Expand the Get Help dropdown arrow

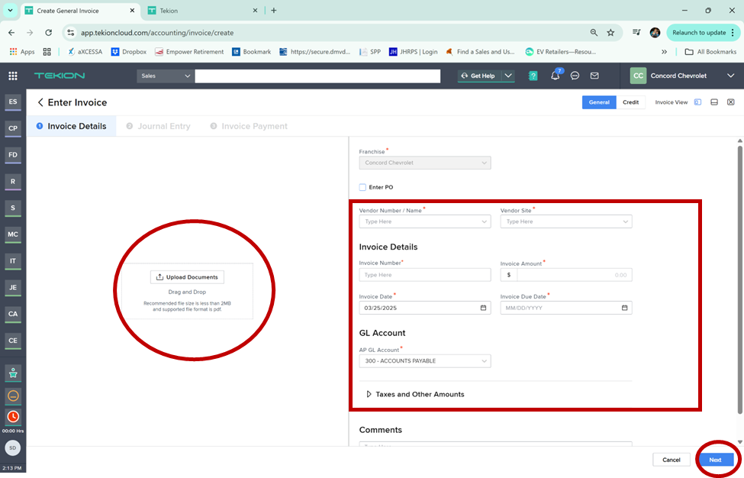click(x=508, y=76)
